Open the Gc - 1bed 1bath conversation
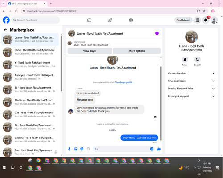 click(x=30, y=127)
